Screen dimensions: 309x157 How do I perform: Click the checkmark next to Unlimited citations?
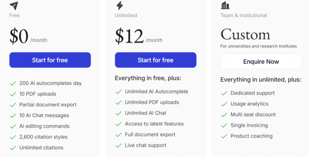pos(13,148)
